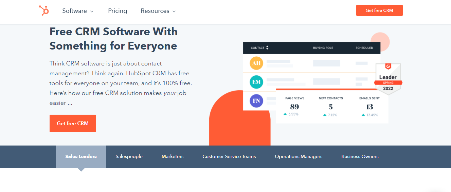Click the Page Views 89 stat
This screenshot has height=192, width=451.
point(295,107)
